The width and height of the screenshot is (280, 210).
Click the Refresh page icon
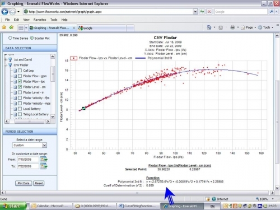click(202, 12)
